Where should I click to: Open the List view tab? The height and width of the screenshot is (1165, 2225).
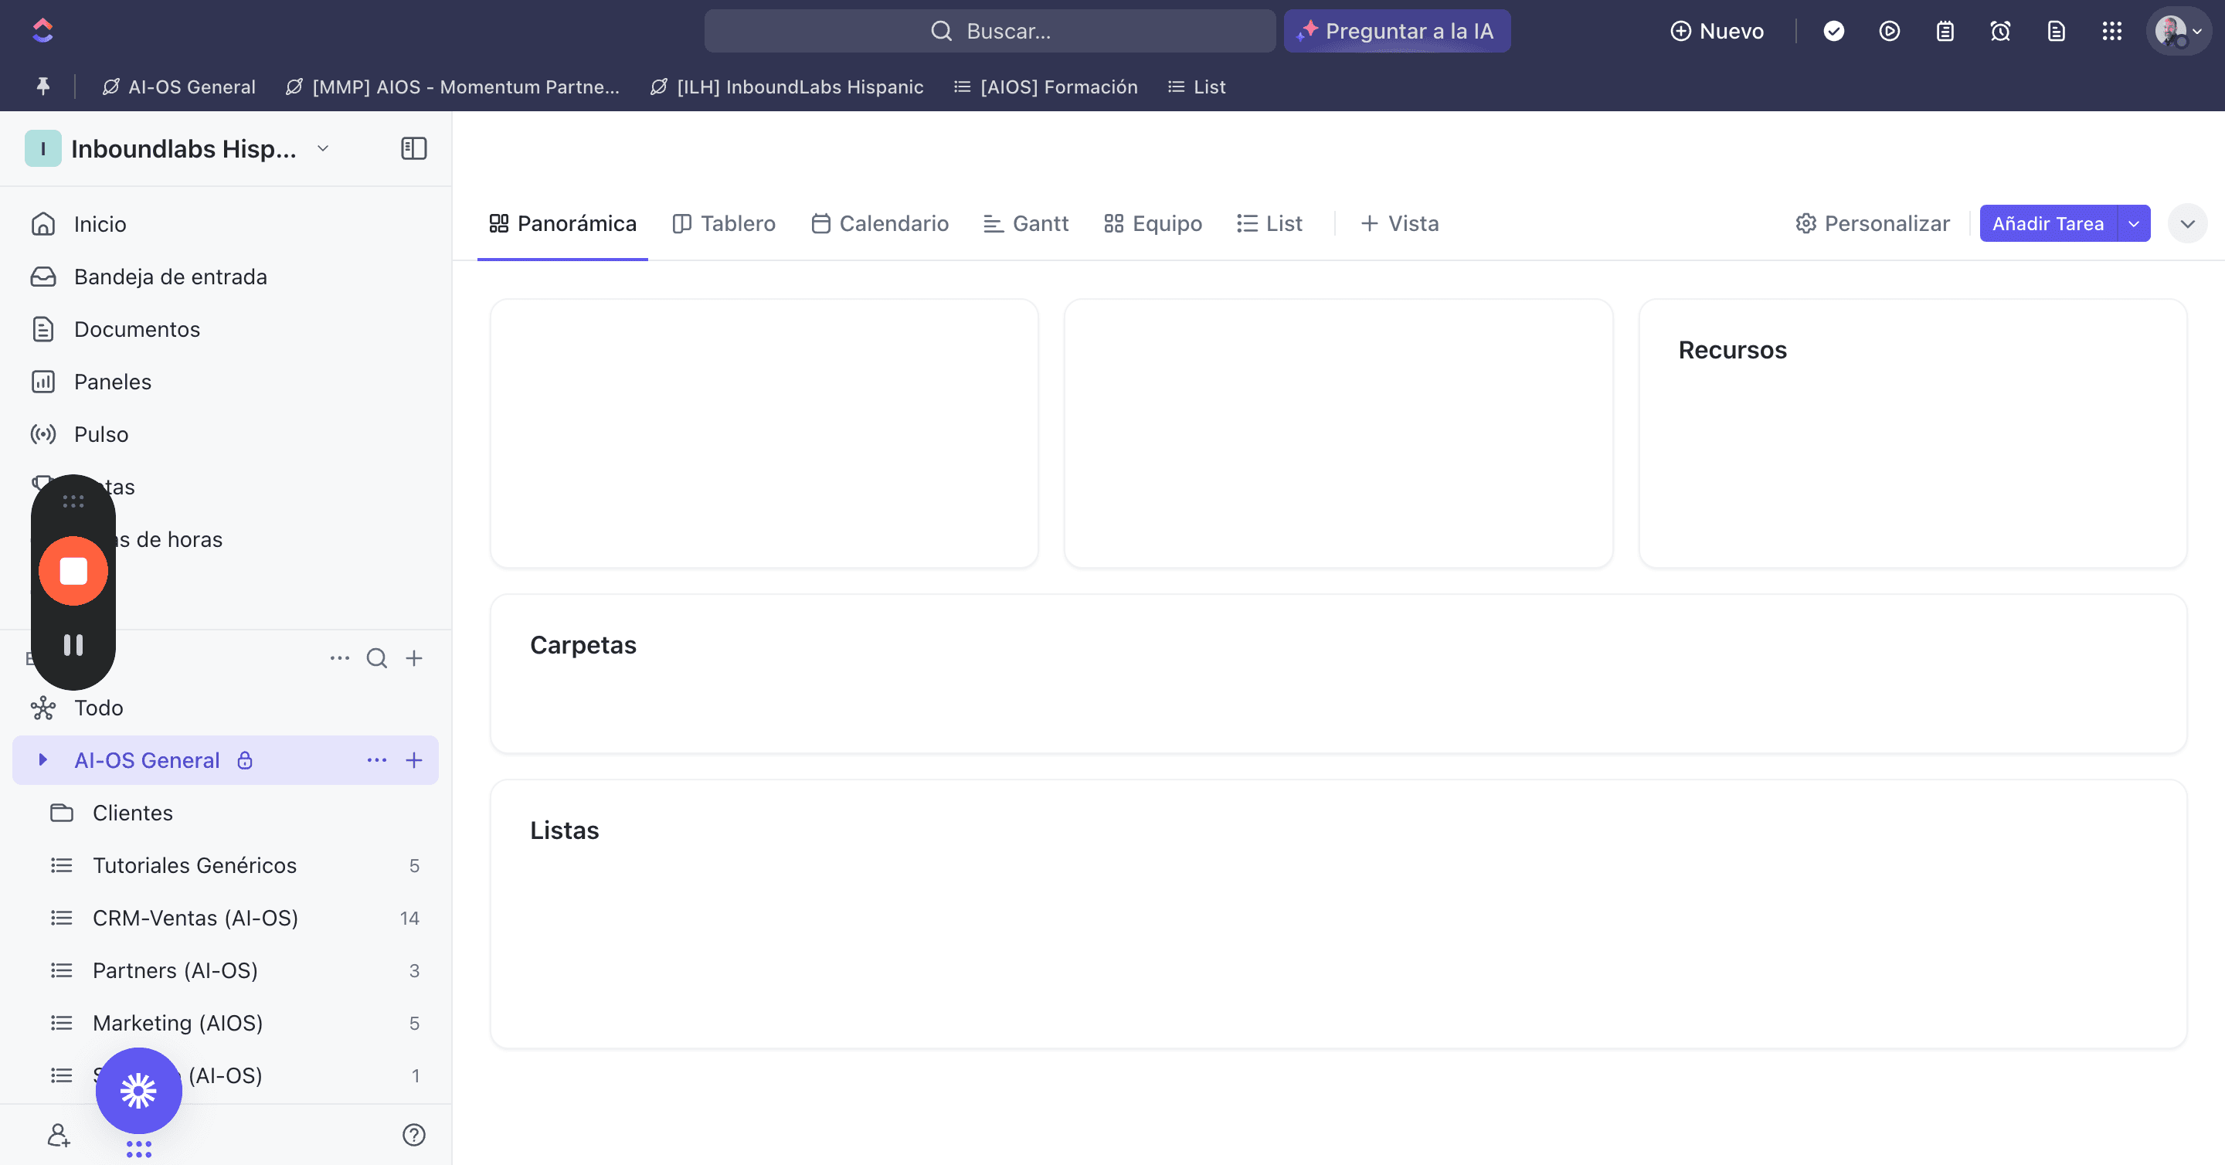pyautogui.click(x=1269, y=224)
